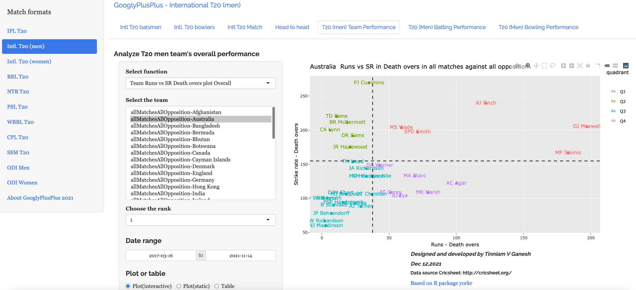The image size is (636, 290).
Task: Reset axes with the home icon
Action: click(x=588, y=66)
